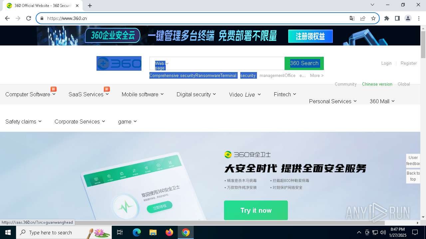The width and height of the screenshot is (426, 239).
Task: Open File Explorer from the taskbar
Action: [153, 232]
